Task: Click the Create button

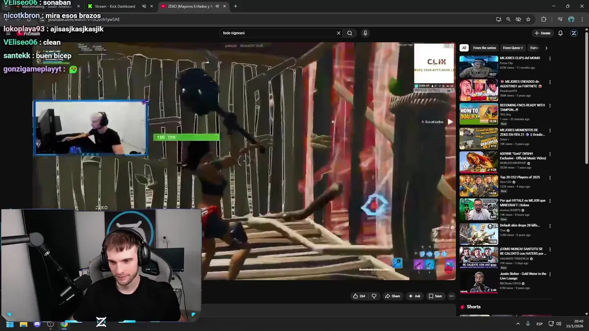Action: tap(543, 33)
